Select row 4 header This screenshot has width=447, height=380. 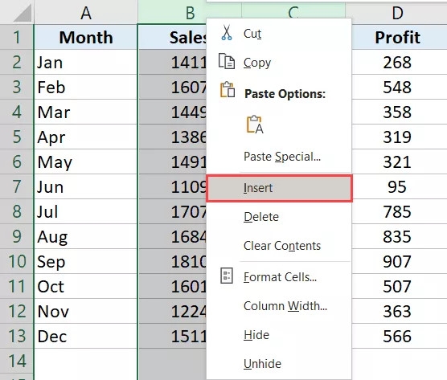pyautogui.click(x=17, y=112)
